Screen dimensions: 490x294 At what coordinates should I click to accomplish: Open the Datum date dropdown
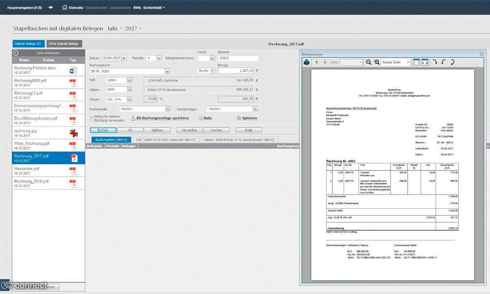click(123, 58)
